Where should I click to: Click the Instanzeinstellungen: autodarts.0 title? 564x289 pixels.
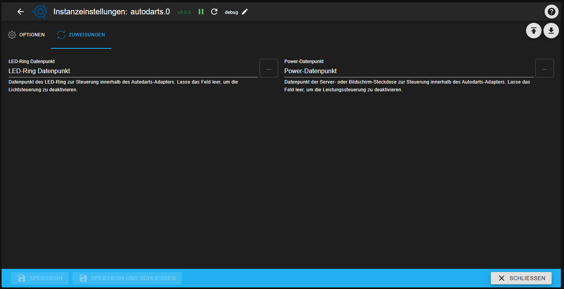(112, 12)
